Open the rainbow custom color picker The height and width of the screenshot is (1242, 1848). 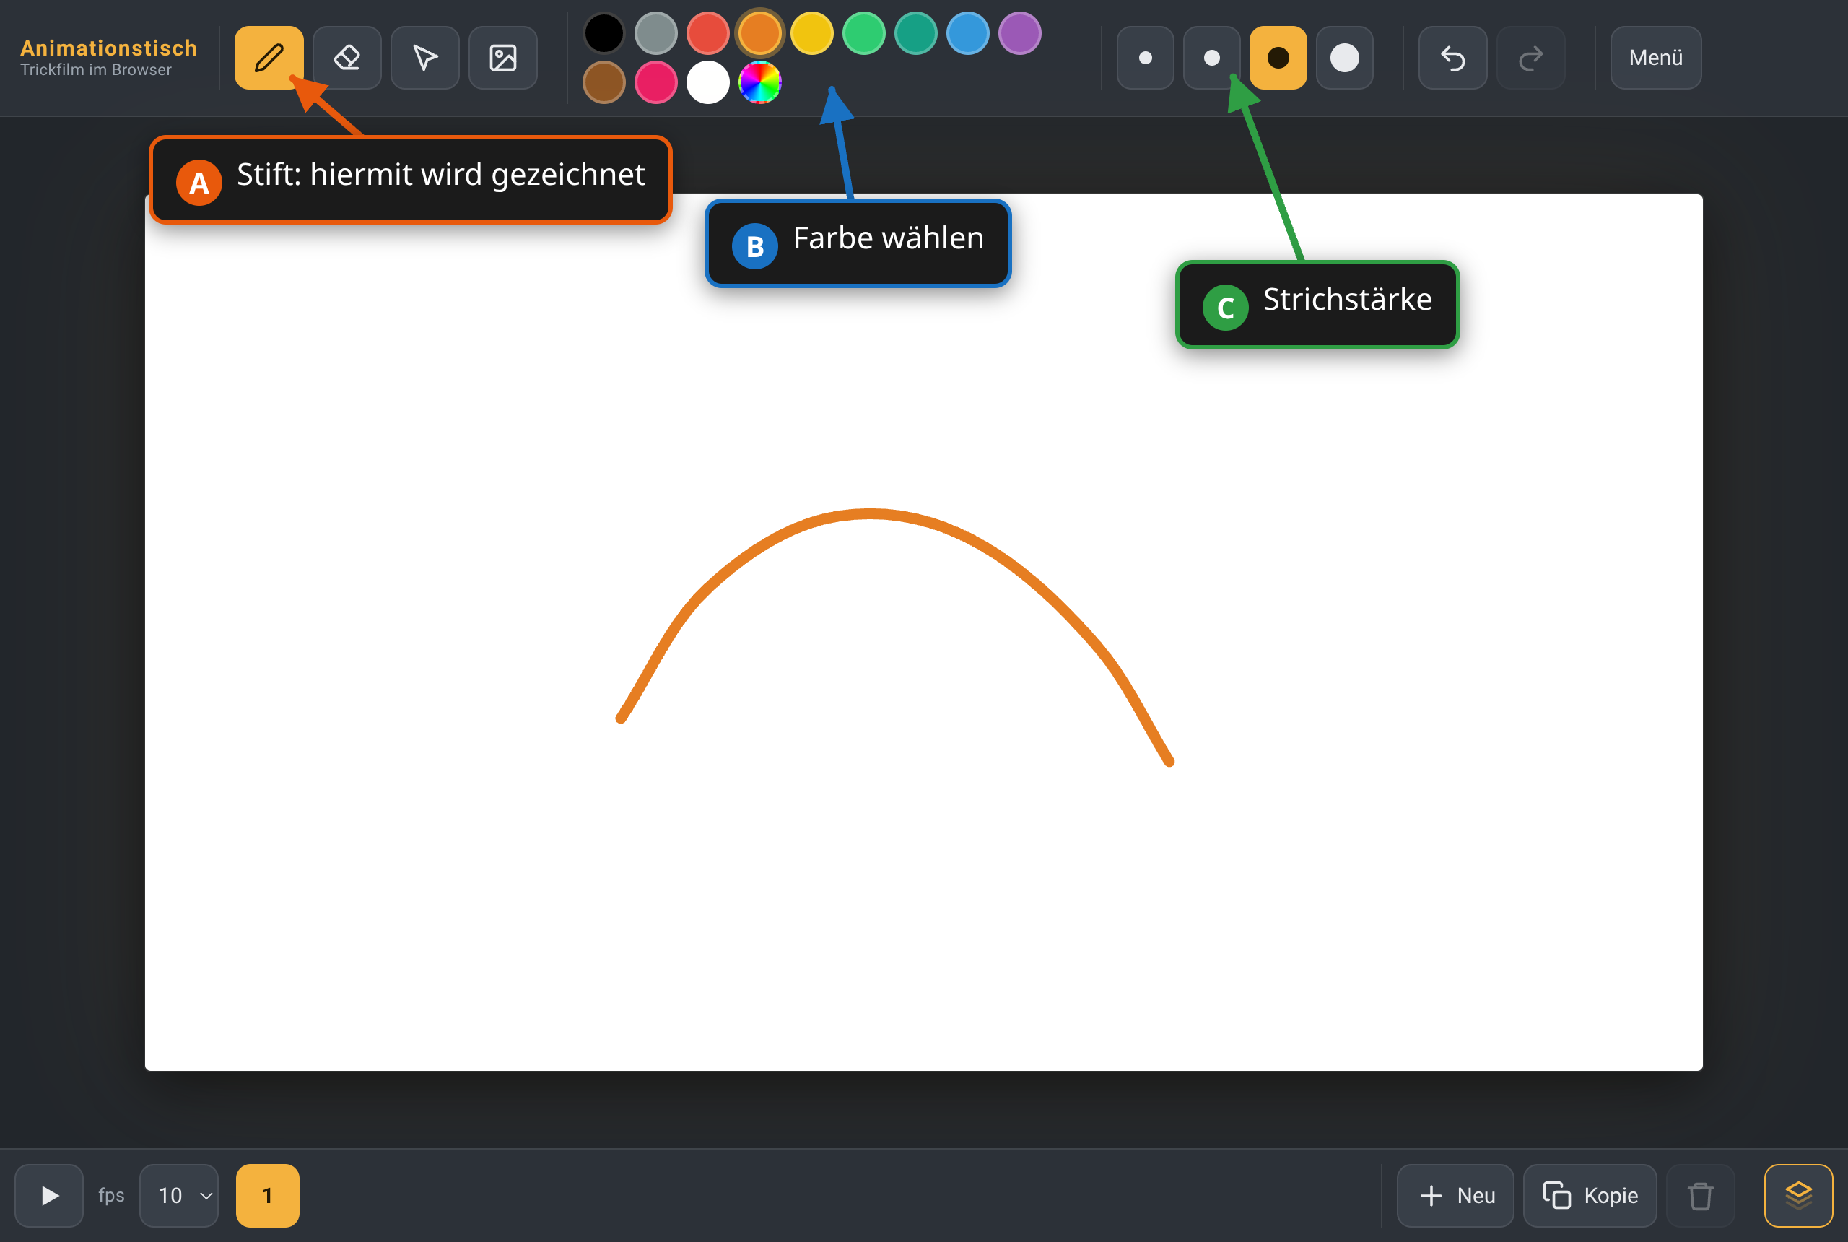pos(760,82)
